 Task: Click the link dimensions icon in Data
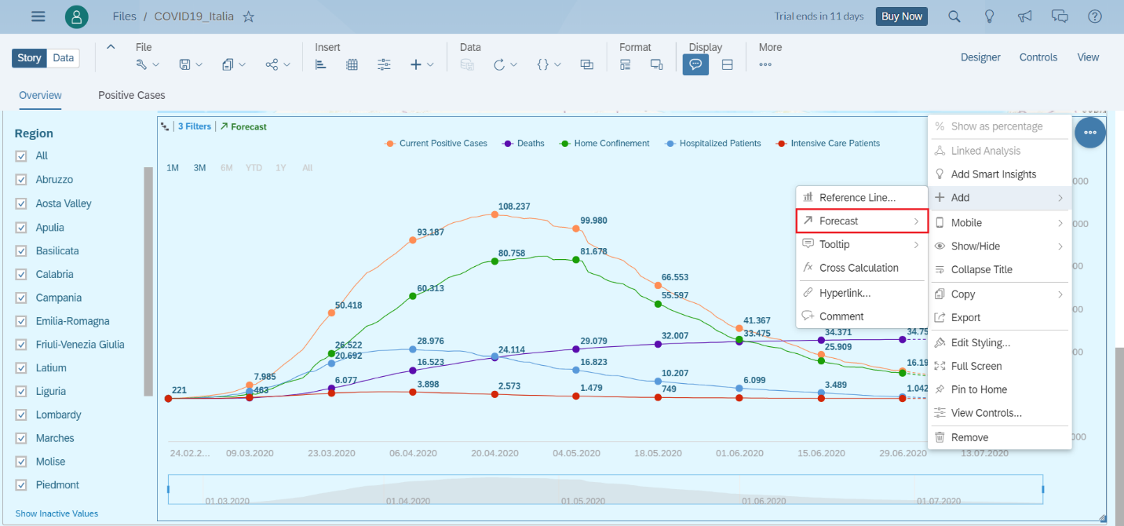586,64
